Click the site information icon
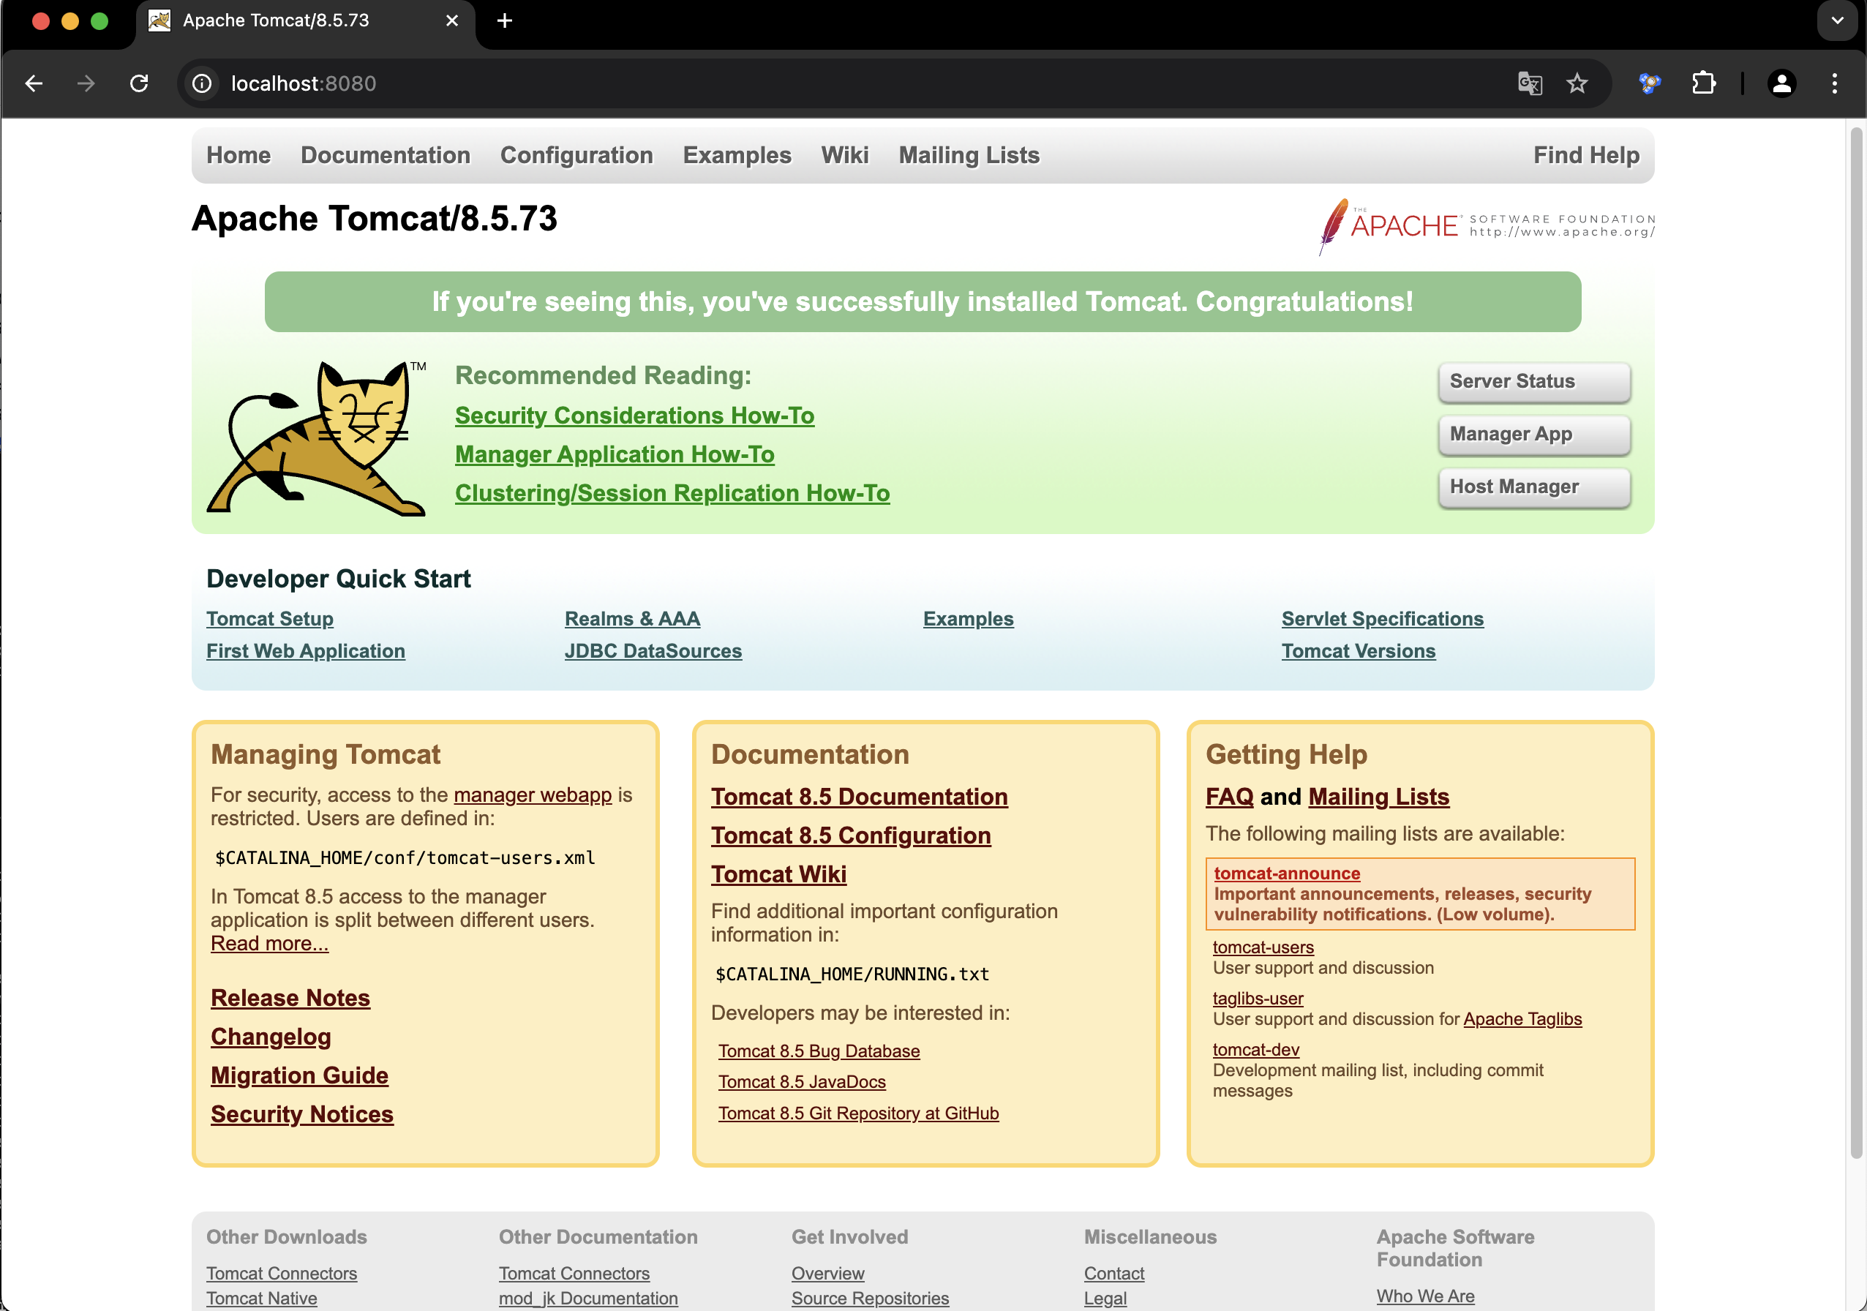The height and width of the screenshot is (1311, 1867). (202, 83)
